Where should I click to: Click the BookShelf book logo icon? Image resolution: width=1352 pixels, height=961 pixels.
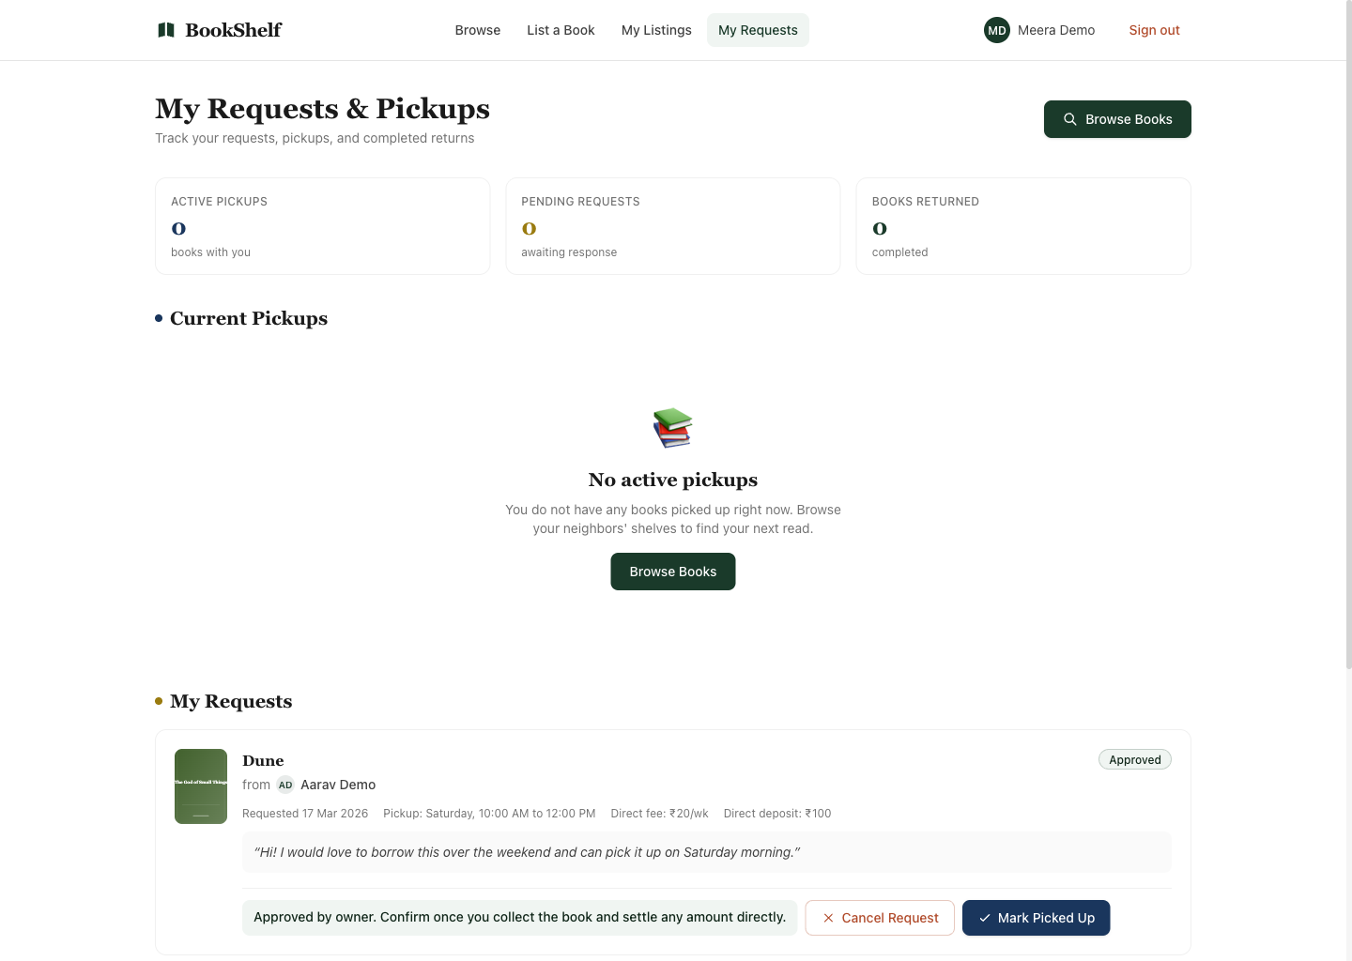tap(166, 30)
